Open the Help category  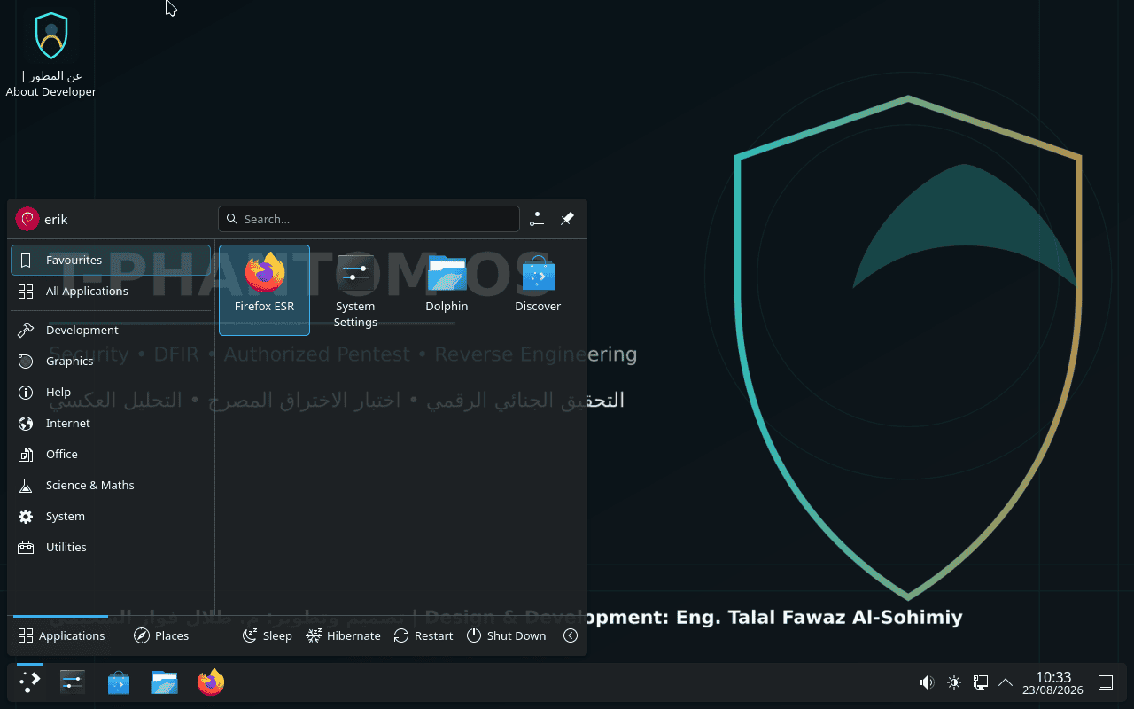[x=111, y=392]
